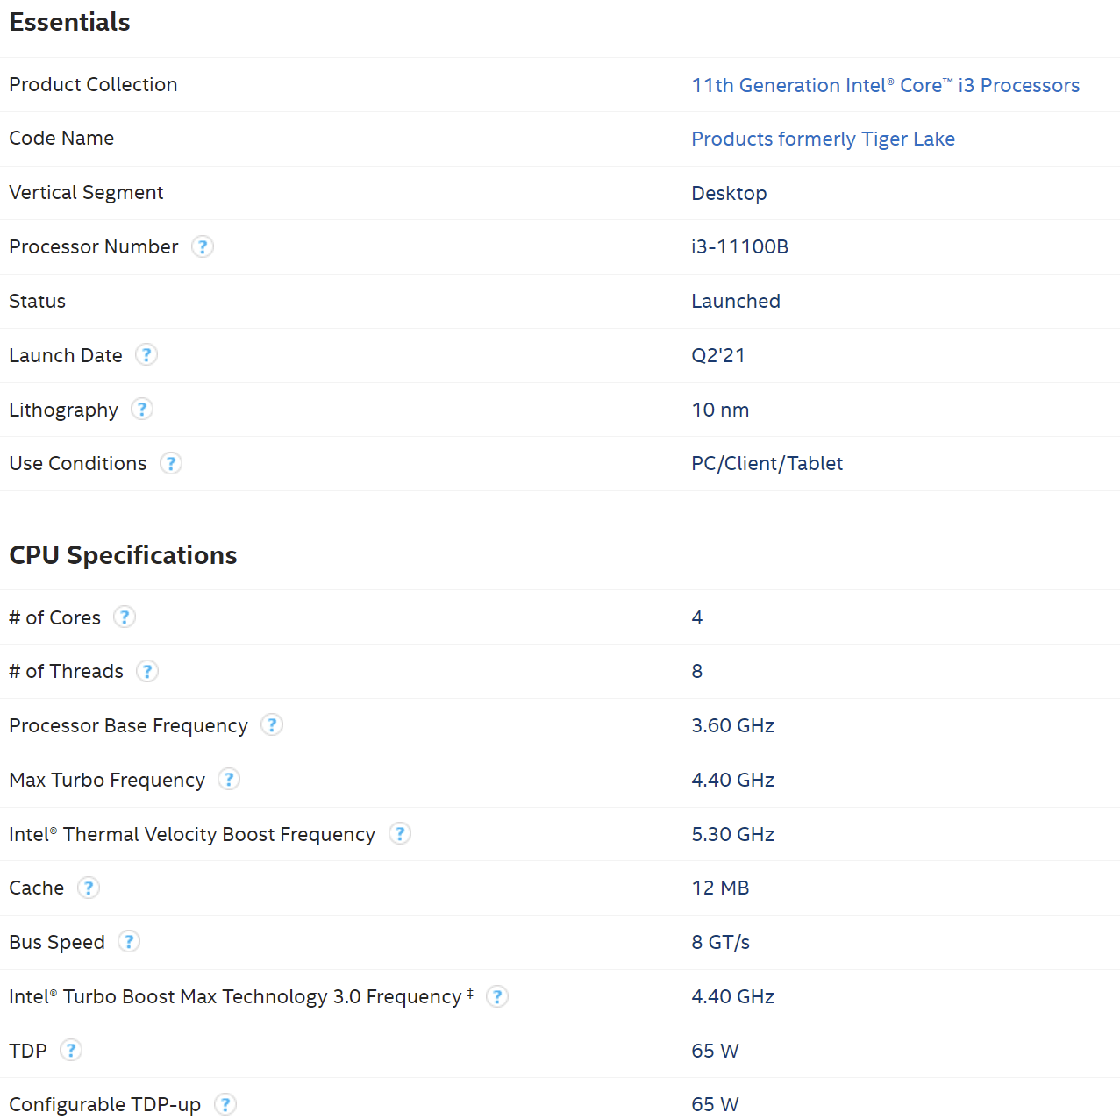The image size is (1120, 1120).
Task: Click Bus Speed question mark icon
Action: (129, 942)
